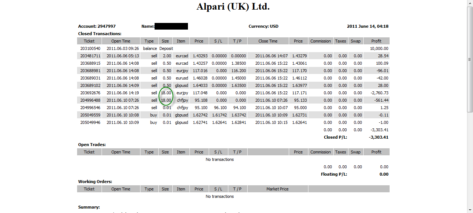Click the scrollbar down arrow
The width and height of the screenshot is (473, 213).
tap(470, 210)
